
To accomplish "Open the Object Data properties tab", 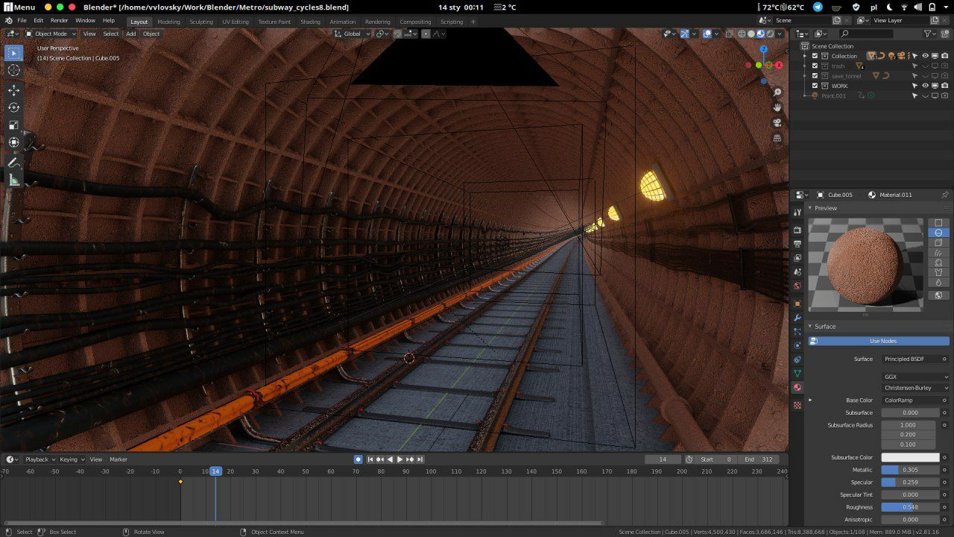I will point(797,374).
